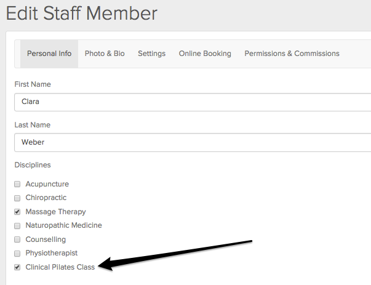Image resolution: width=371 pixels, height=285 pixels.
Task: Tick the Physiotherapist checkbox square
Action: pyautogui.click(x=18, y=254)
